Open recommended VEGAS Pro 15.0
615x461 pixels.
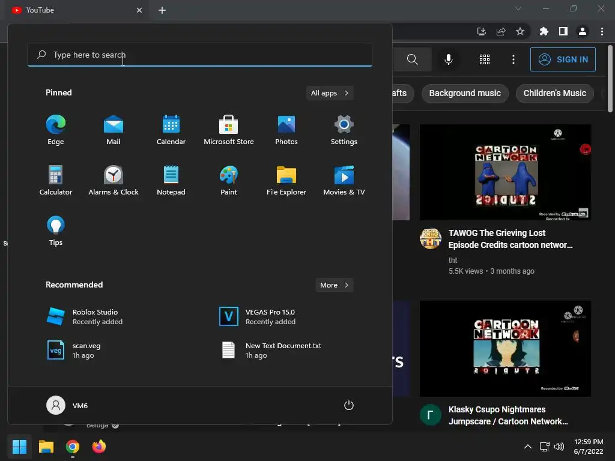coord(257,317)
